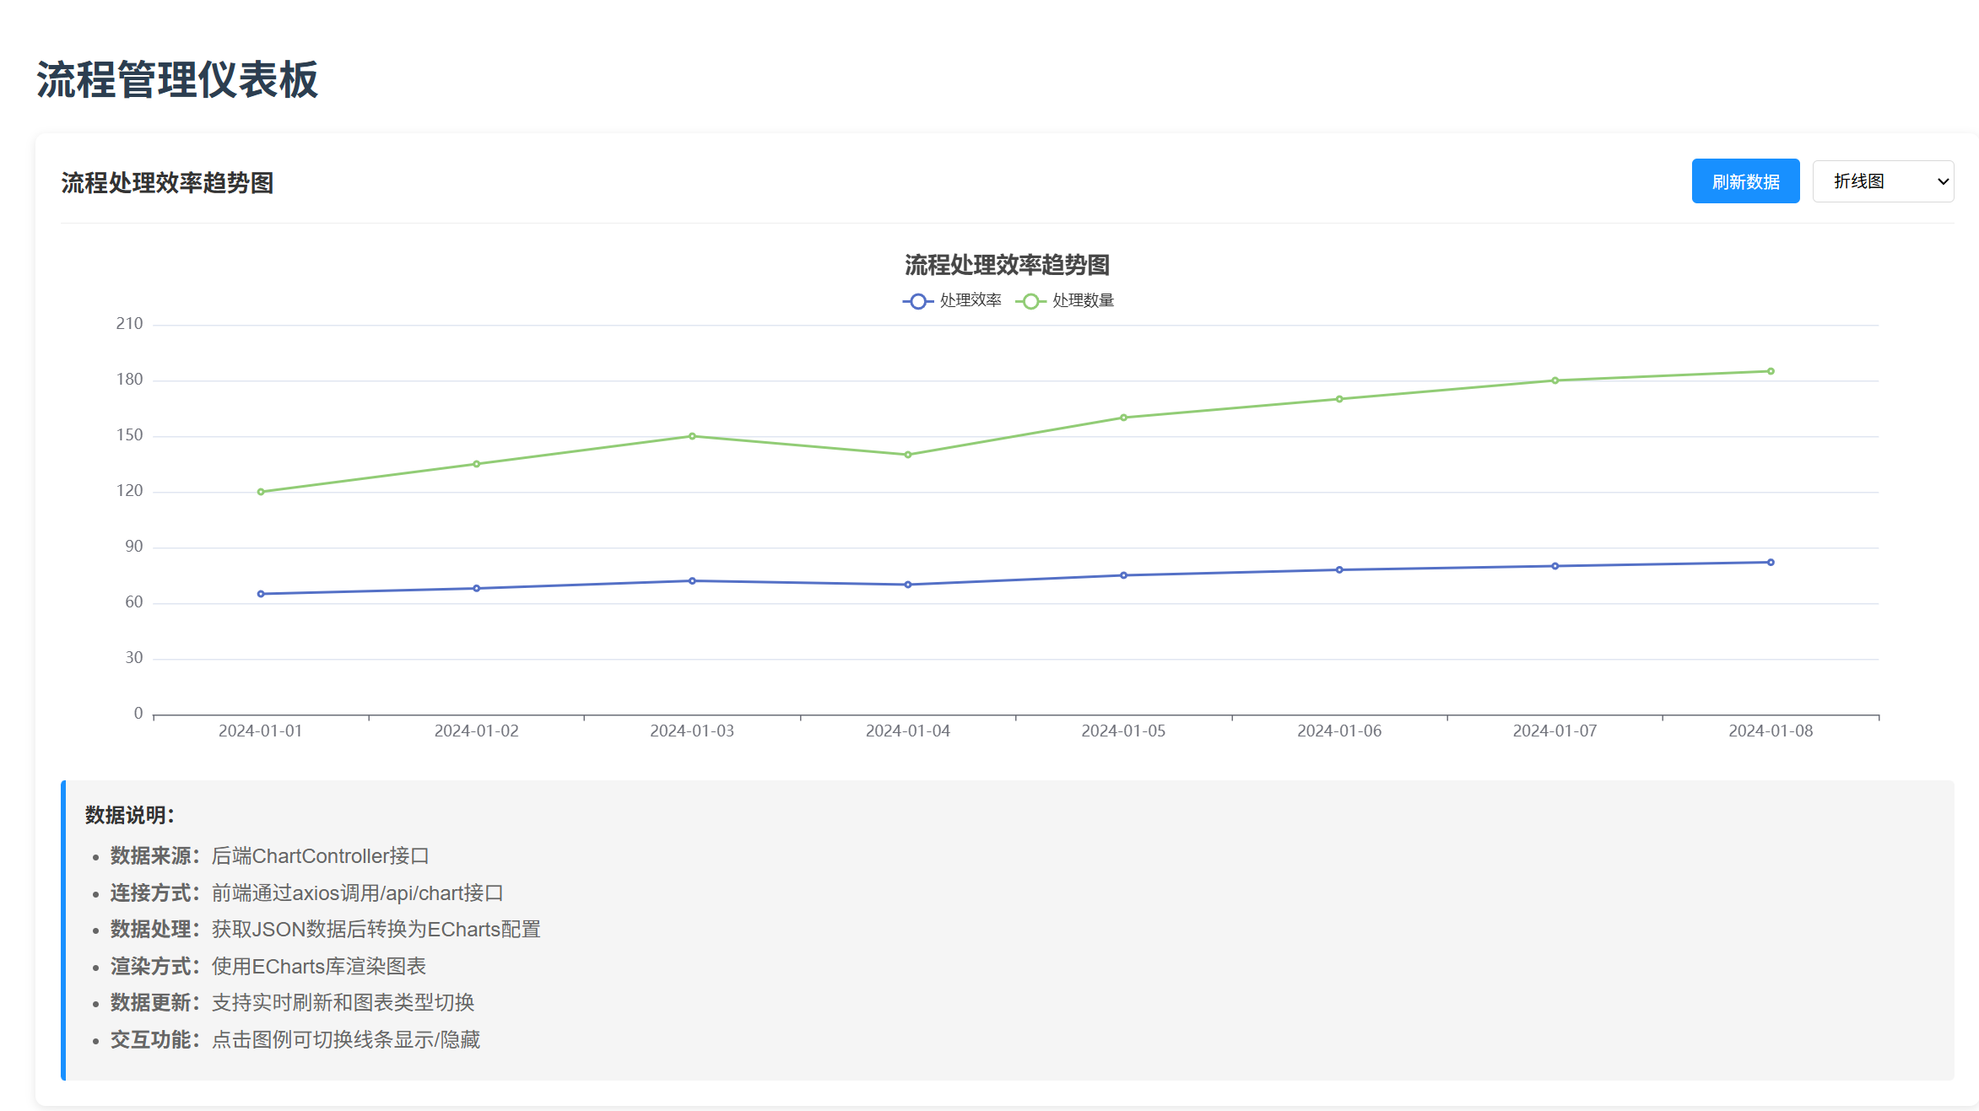Click the 处理效率 legend text label
The height and width of the screenshot is (1111, 1979).
[x=971, y=301]
